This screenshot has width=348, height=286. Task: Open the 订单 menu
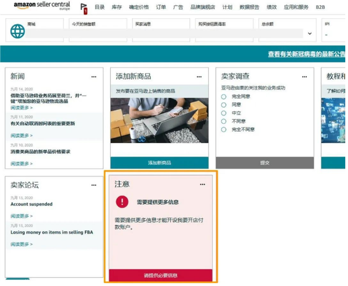(x=161, y=7)
